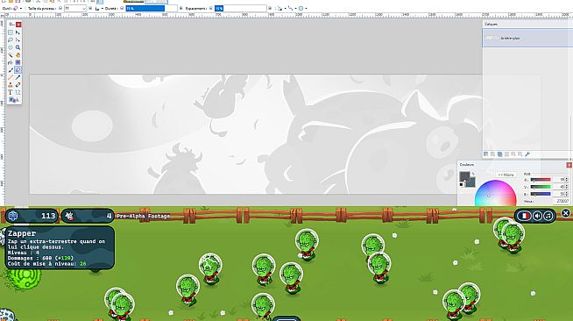Delete the current layer in Calques panel
The height and width of the screenshot is (321, 573).
click(492, 153)
